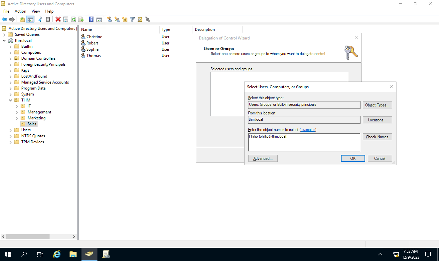439x261 pixels.
Task: Click the Advanced... button
Action: coord(263,159)
